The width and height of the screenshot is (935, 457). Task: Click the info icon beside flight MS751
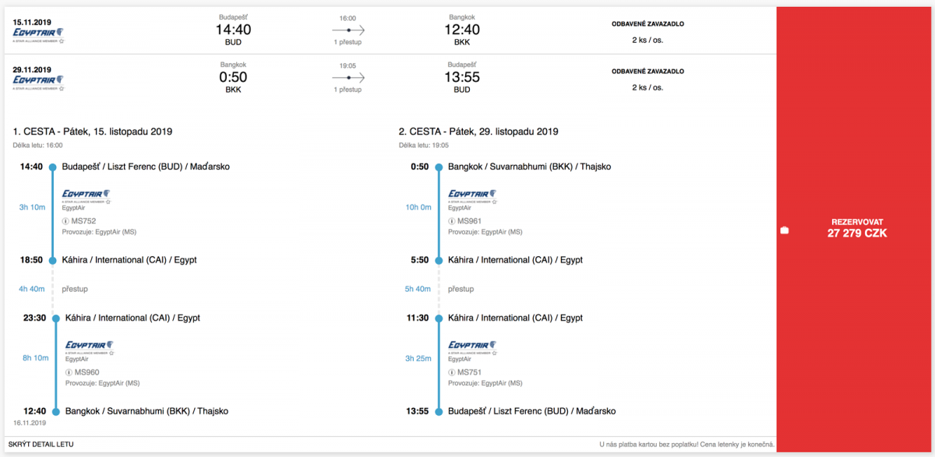[x=452, y=372]
